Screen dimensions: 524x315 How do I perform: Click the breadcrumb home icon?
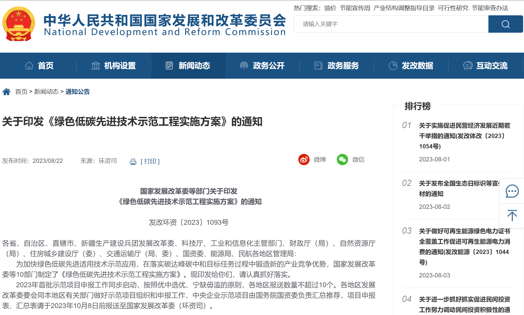[6, 92]
